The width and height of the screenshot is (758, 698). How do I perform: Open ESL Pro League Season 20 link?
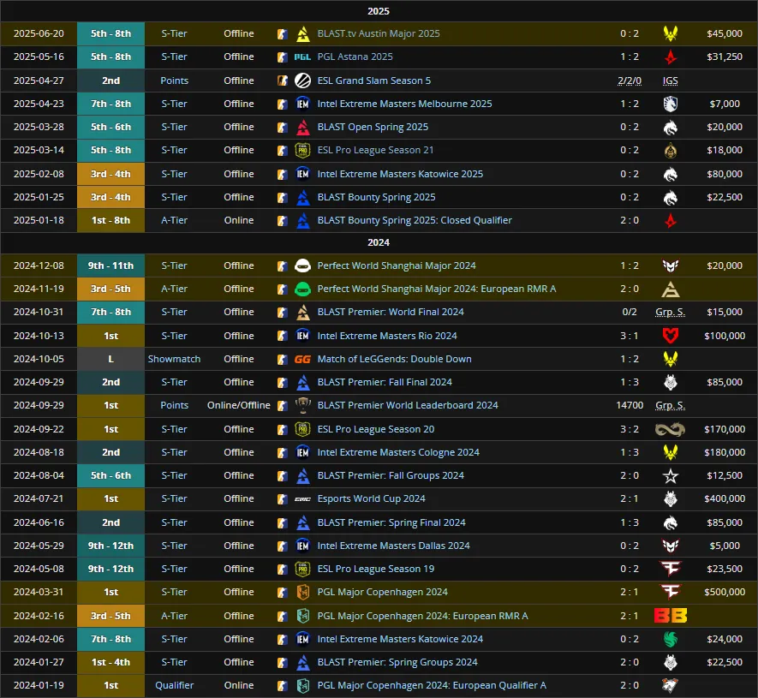pos(376,429)
